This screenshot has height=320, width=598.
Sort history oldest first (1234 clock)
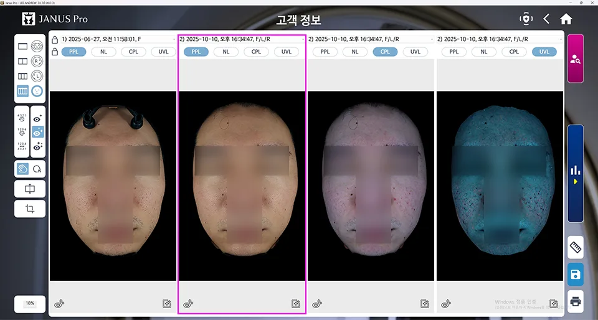point(22,132)
